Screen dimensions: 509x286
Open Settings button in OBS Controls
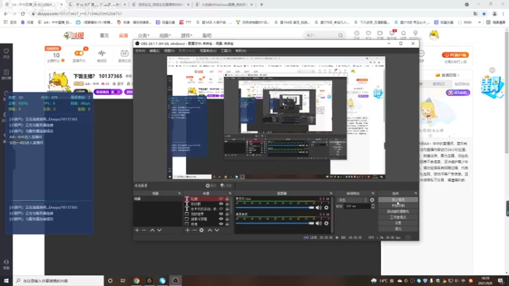click(x=398, y=223)
